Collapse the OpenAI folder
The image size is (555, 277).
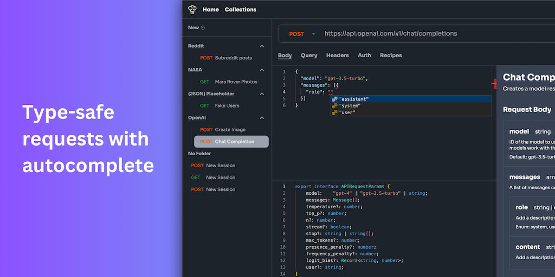(x=262, y=117)
